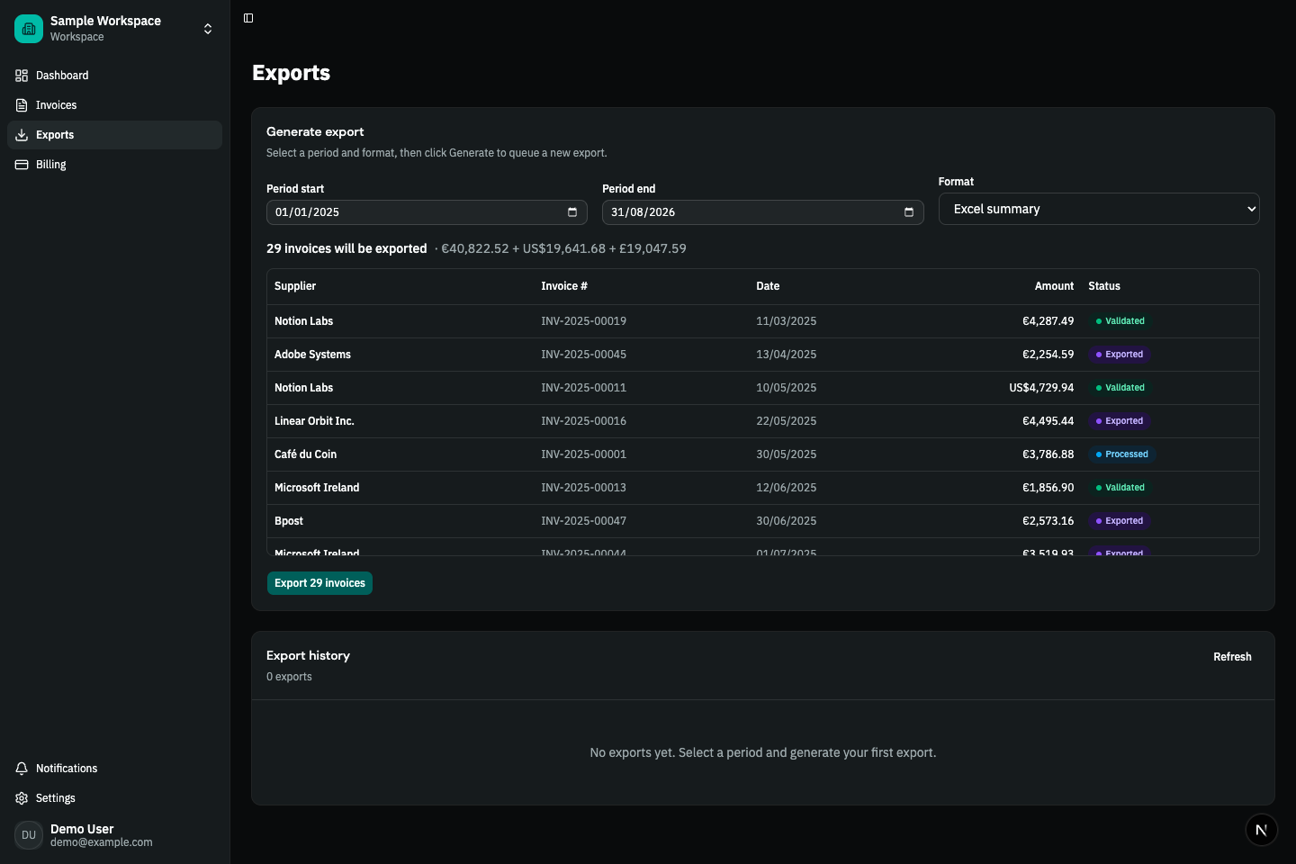
Task: Go to Dashboard in the sidebar
Action: point(114,76)
